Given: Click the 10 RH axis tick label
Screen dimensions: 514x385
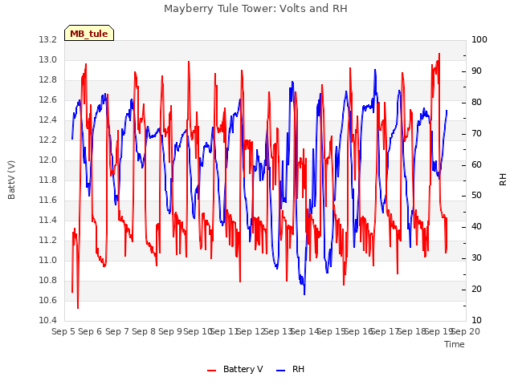Looking at the screenshot, I should point(476,320).
